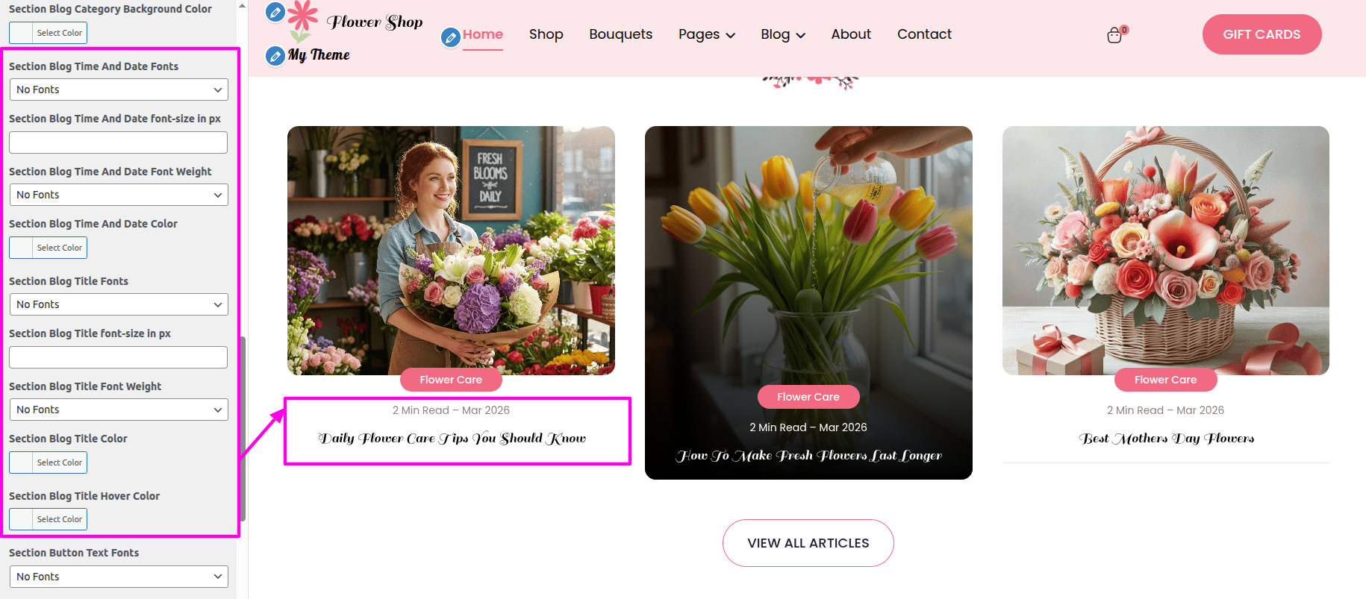Viewport: 1366px width, 599px height.
Task: Open the Mothers Day flower basket thumbnail
Action: pyautogui.click(x=1165, y=250)
